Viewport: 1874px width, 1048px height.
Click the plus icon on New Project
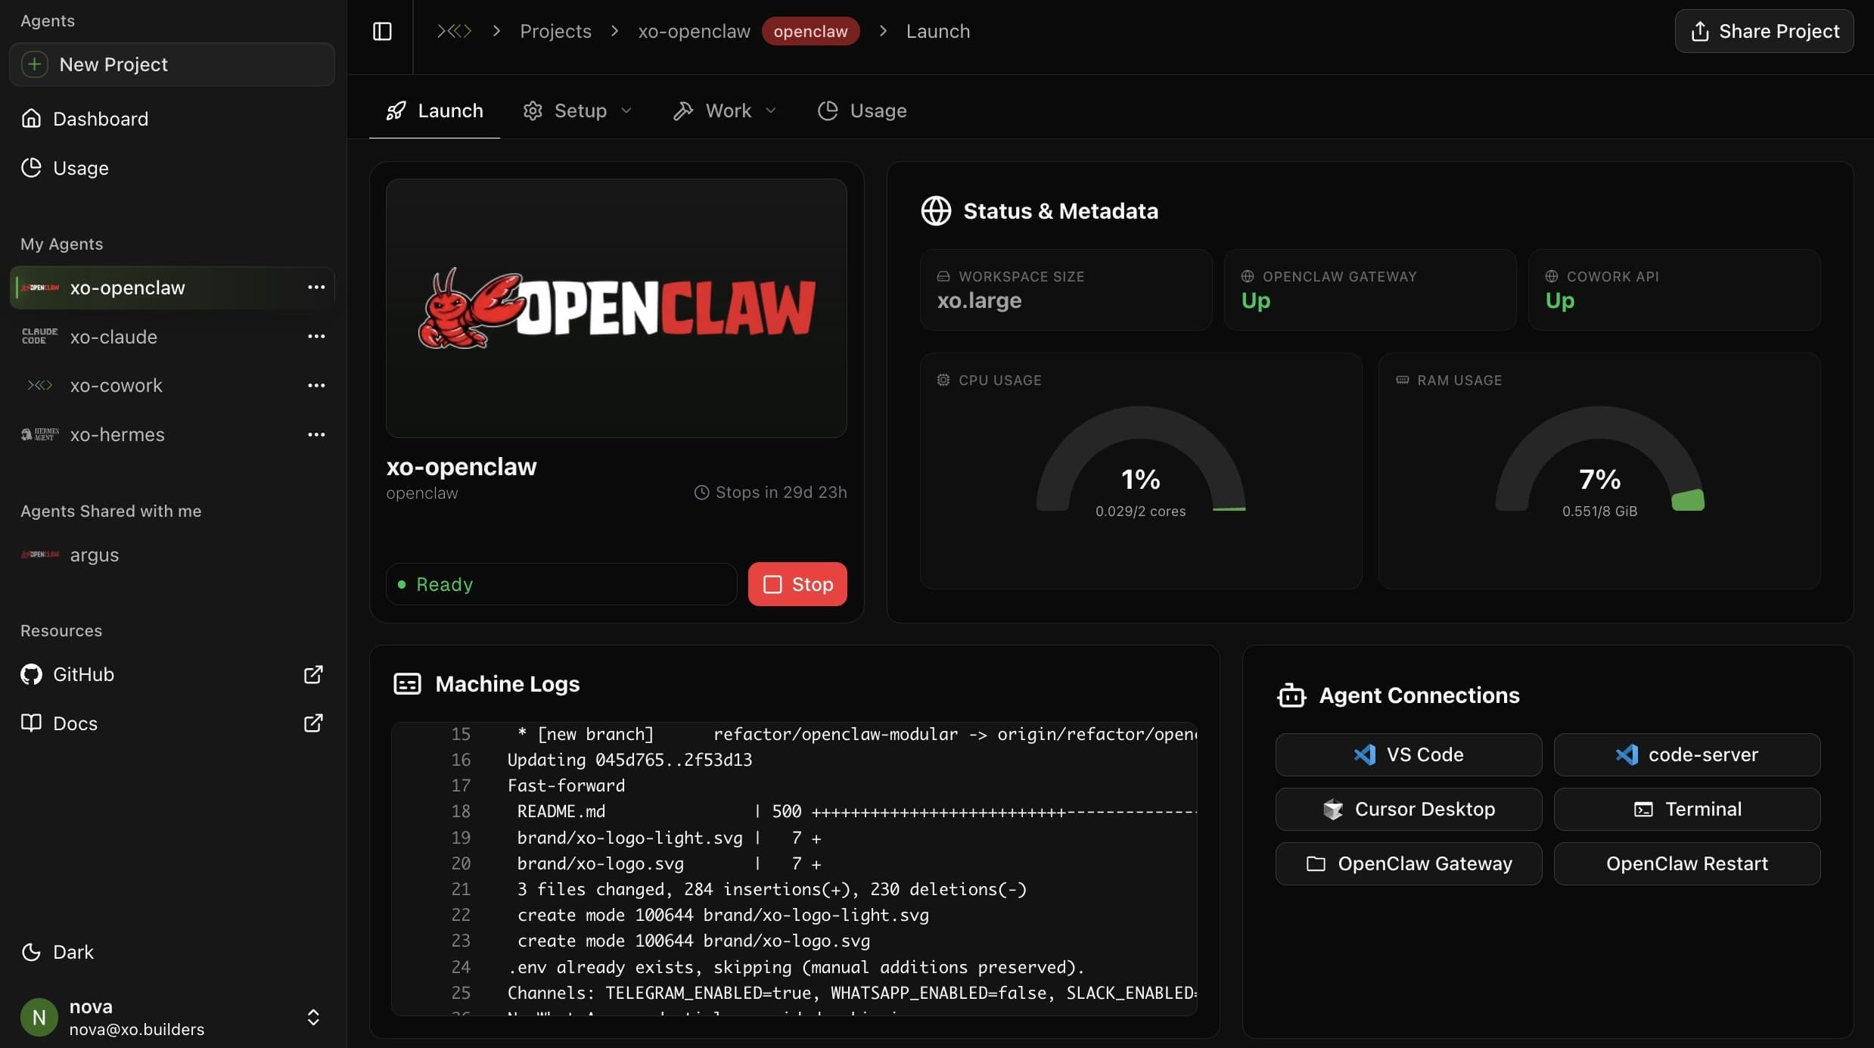click(34, 64)
